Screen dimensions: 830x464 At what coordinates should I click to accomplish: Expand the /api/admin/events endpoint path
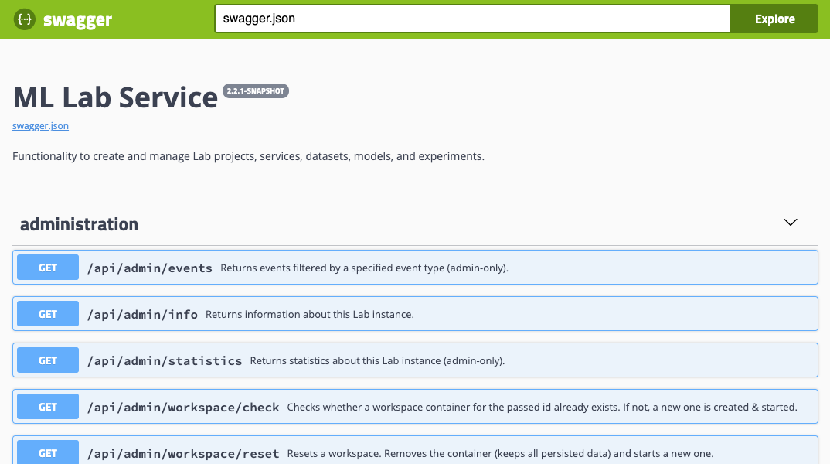pos(149,268)
